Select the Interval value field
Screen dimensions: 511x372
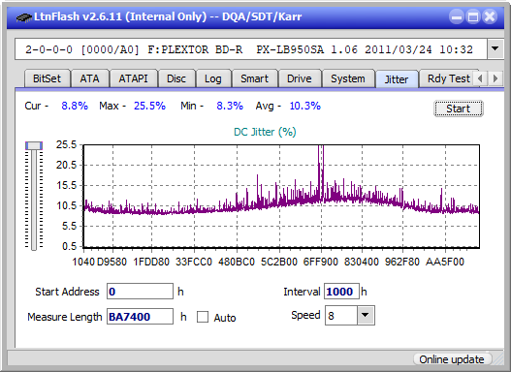341,291
